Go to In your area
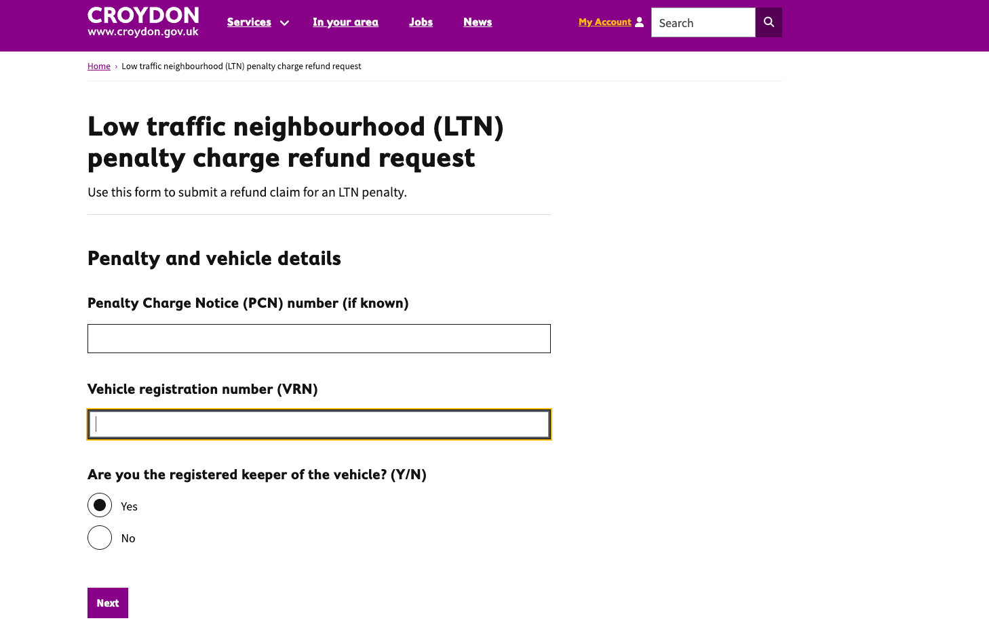 point(345,22)
